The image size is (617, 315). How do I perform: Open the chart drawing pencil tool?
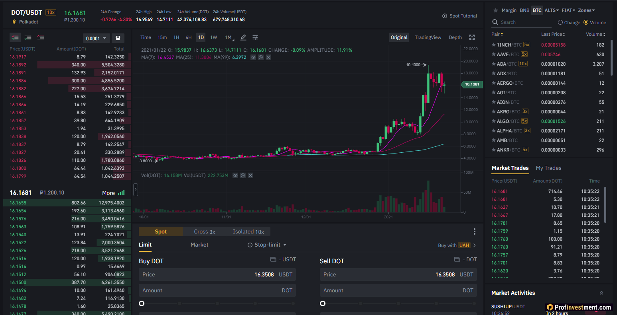[x=243, y=37]
